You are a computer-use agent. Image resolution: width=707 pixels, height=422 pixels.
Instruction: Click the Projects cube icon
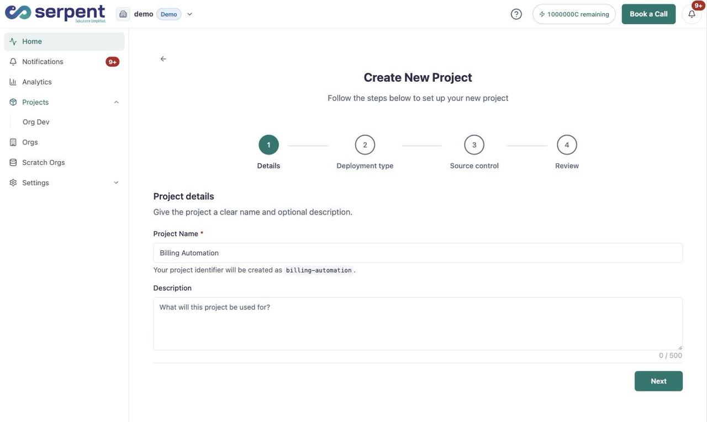(x=13, y=102)
